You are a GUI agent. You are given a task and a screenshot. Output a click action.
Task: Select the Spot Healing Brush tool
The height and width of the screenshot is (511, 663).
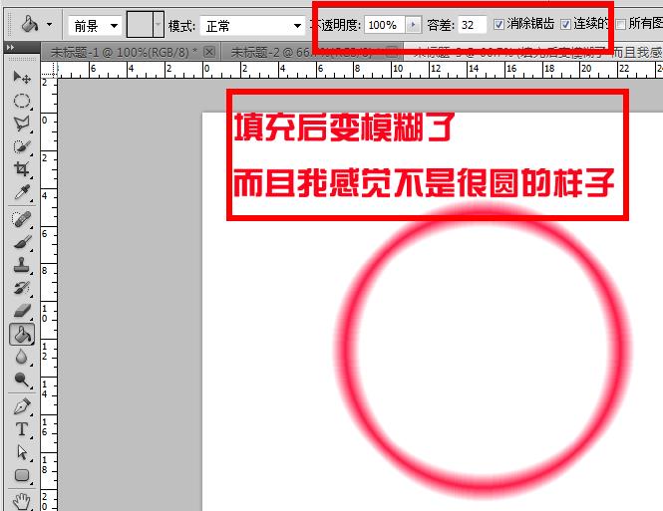point(21,219)
